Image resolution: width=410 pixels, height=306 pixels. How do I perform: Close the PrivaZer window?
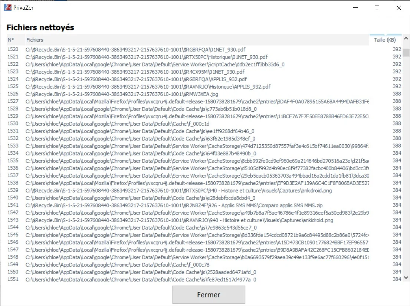coord(399,8)
